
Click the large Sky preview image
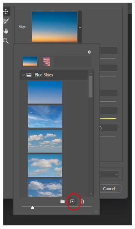click(x=55, y=27)
